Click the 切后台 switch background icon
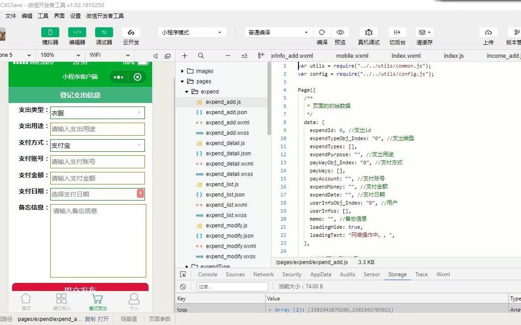521x325 pixels. point(397,32)
